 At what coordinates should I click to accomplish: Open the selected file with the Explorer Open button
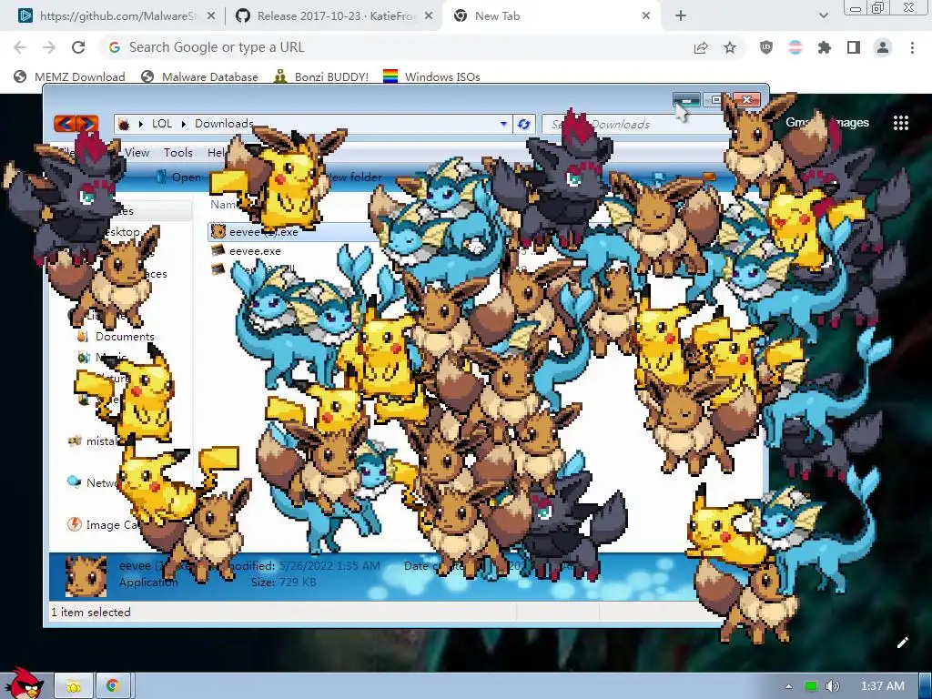pyautogui.click(x=179, y=177)
